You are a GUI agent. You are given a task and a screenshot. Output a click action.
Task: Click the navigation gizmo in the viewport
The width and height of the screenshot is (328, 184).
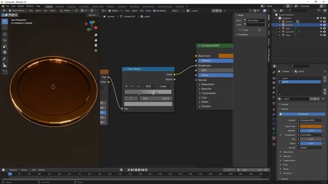[x=91, y=26]
